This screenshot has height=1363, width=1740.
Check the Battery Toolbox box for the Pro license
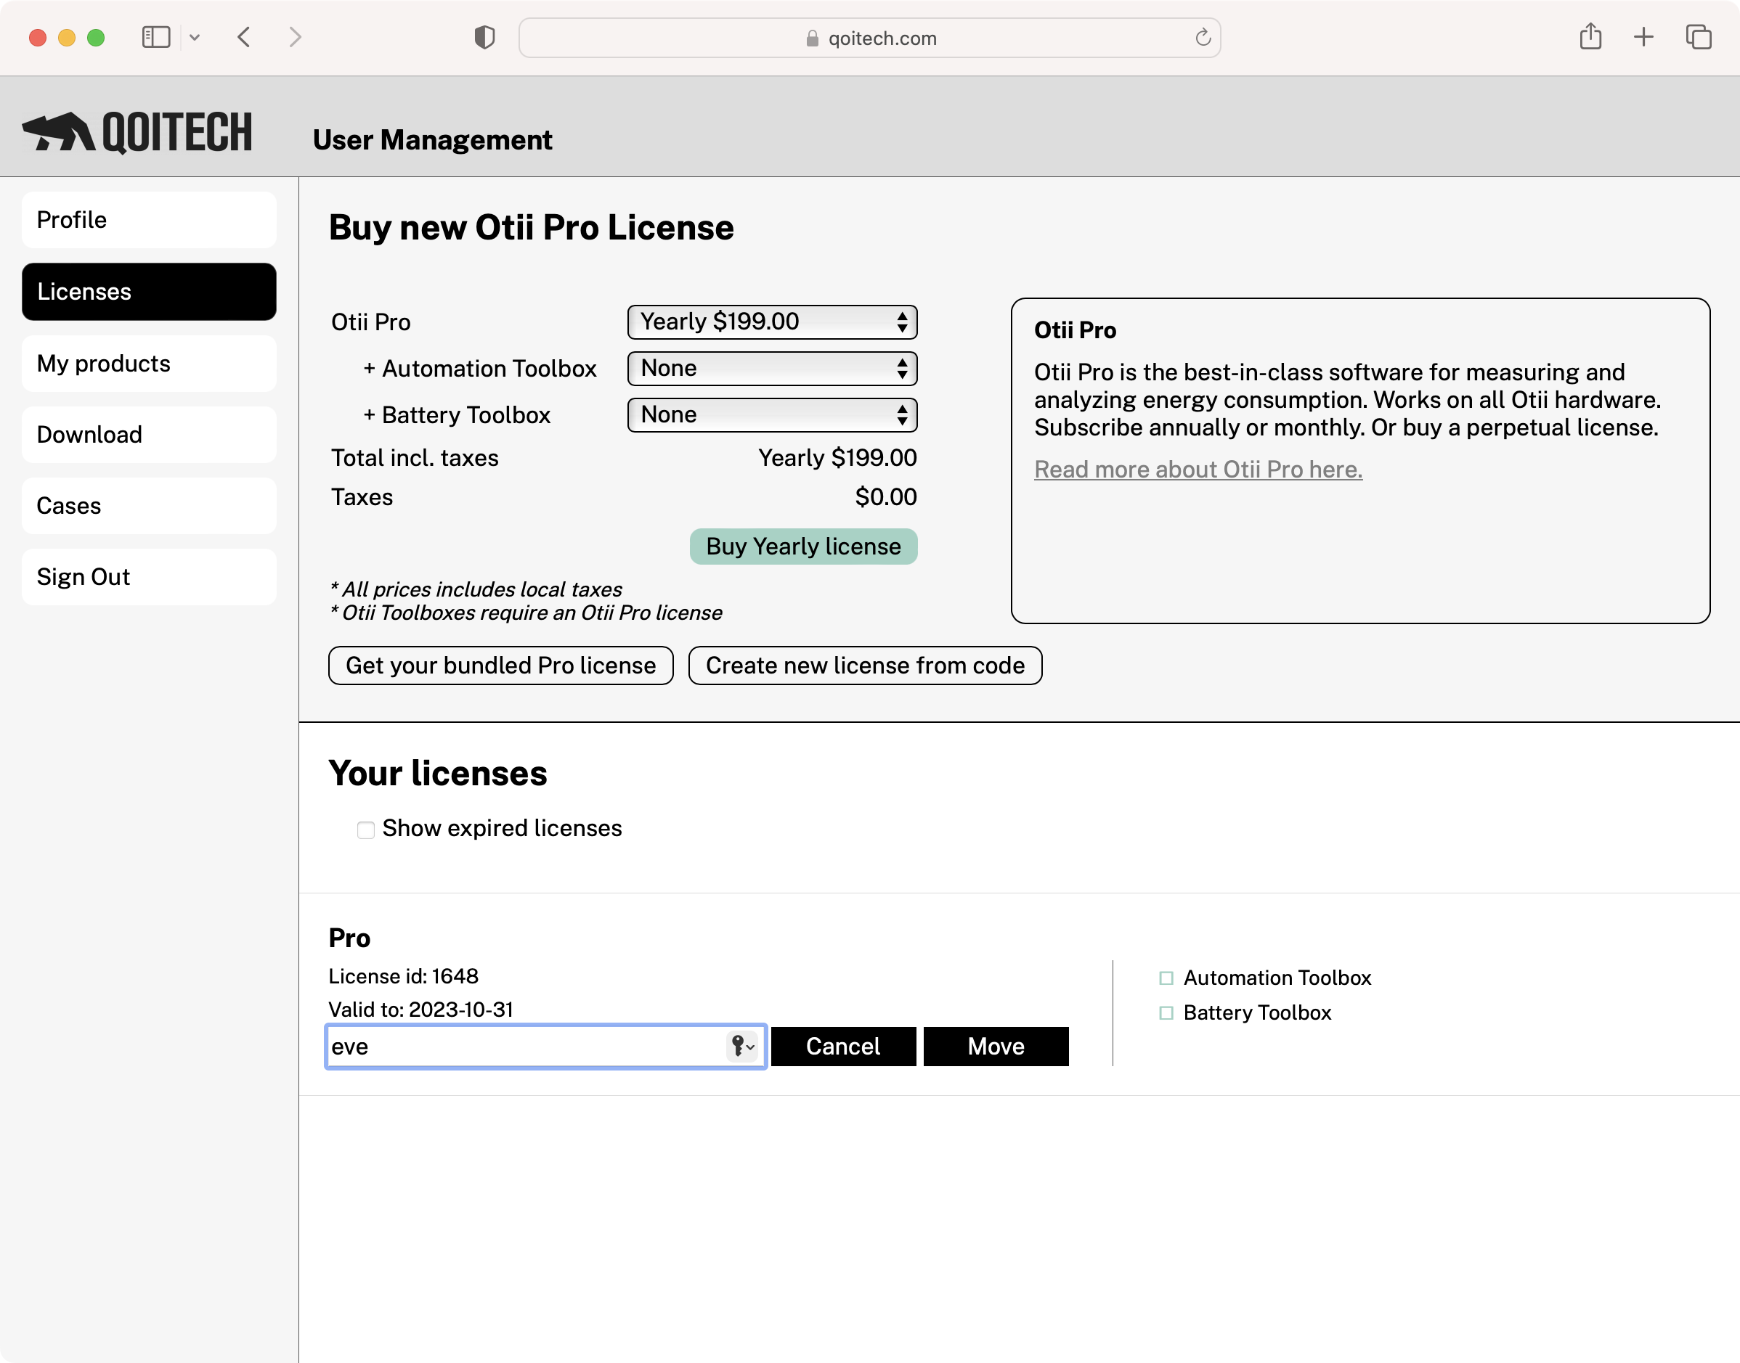click(x=1166, y=1012)
